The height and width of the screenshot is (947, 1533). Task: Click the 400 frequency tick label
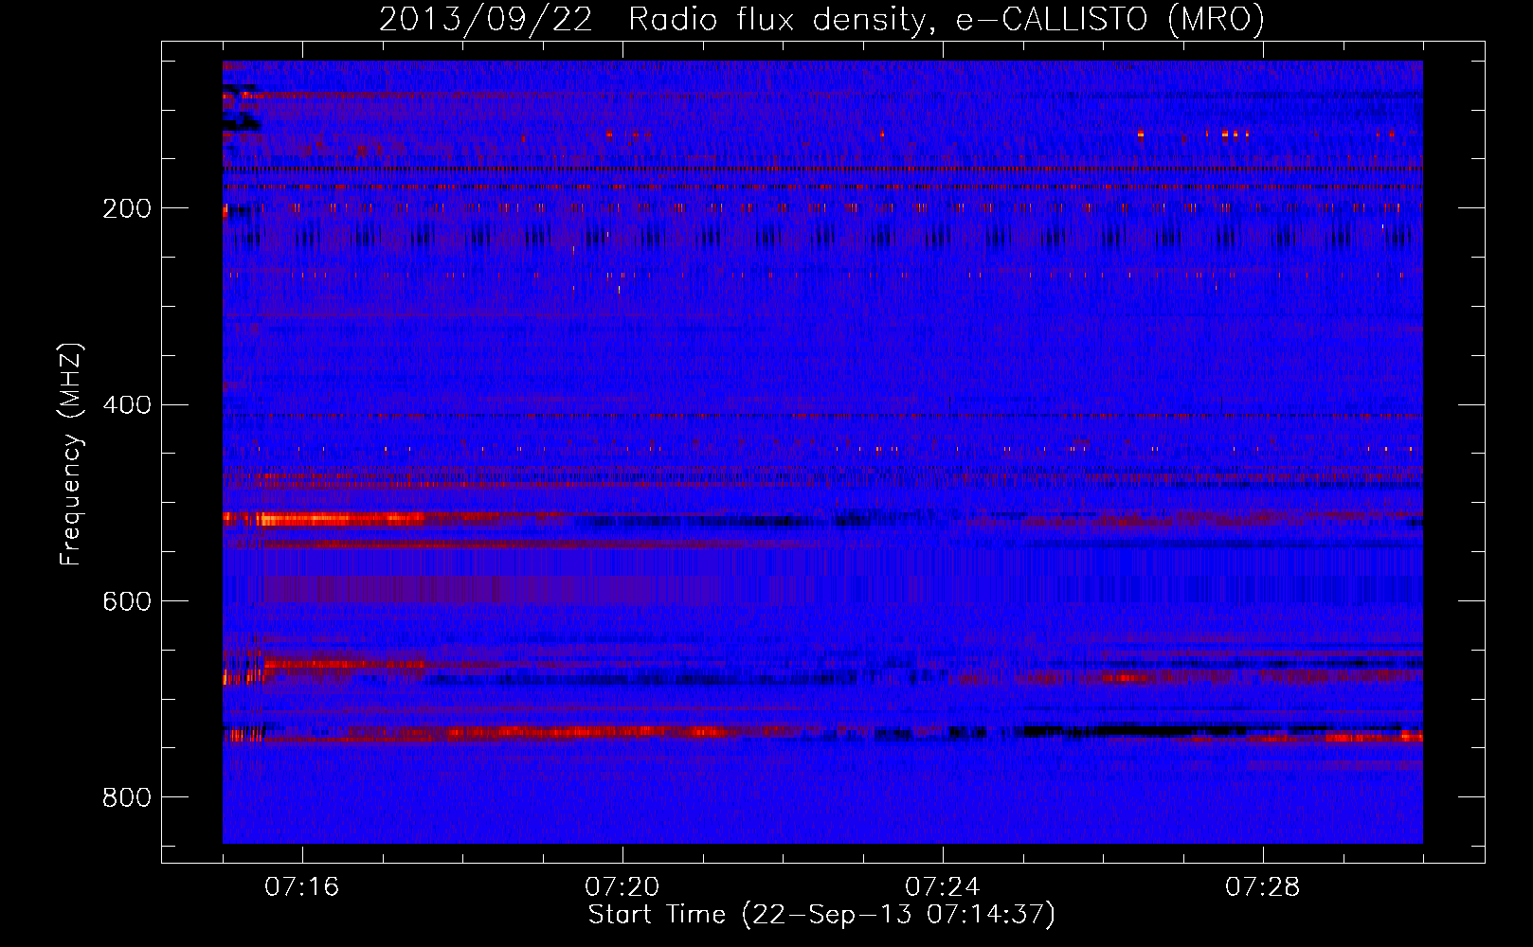point(127,405)
